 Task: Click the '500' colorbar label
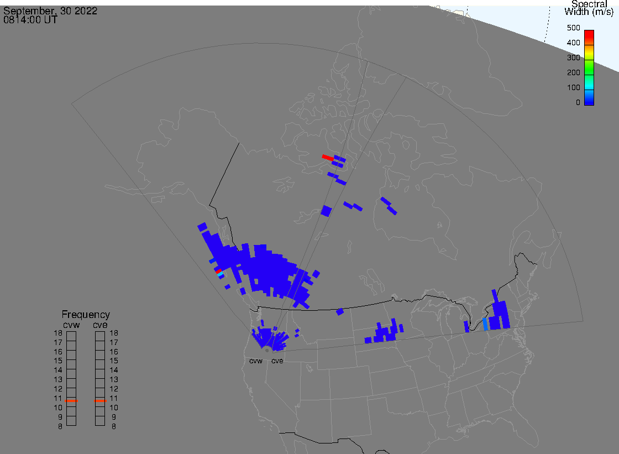tap(573, 28)
